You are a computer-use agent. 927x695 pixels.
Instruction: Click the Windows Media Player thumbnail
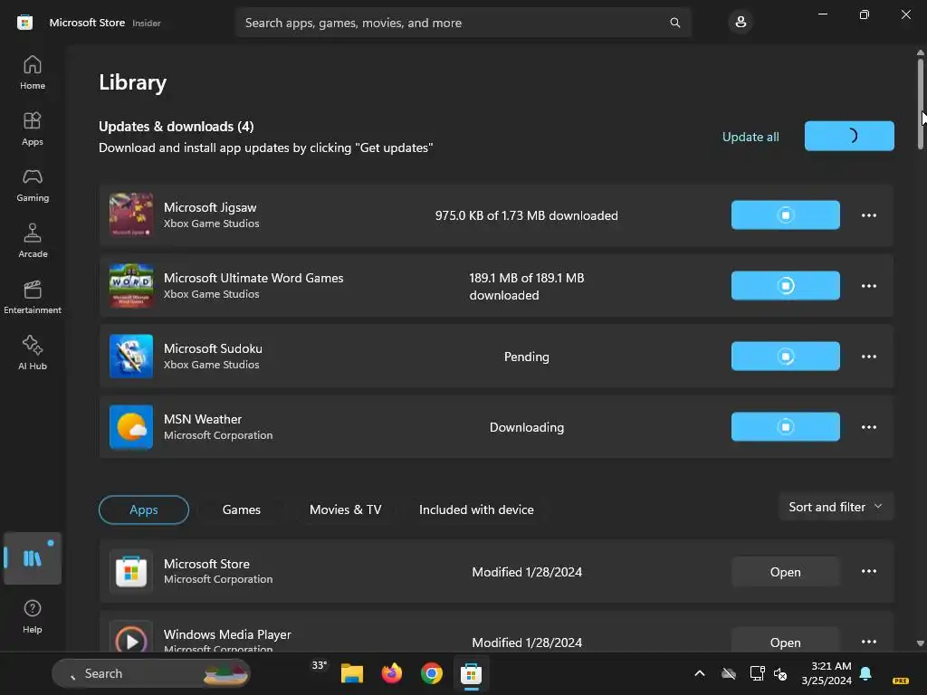131,637
